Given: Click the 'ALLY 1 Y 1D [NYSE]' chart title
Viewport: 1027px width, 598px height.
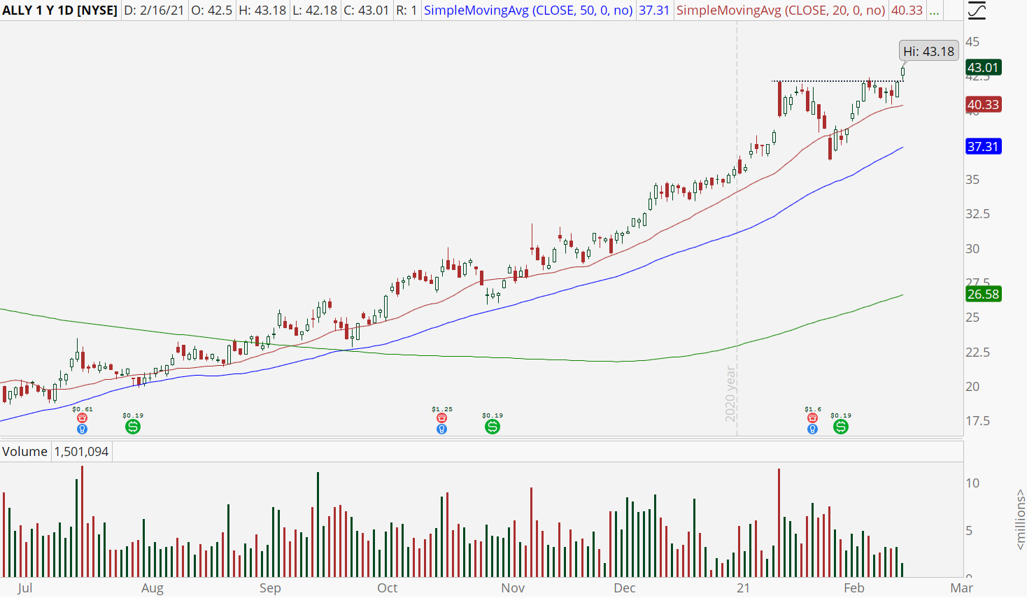Looking at the screenshot, I should [x=60, y=10].
